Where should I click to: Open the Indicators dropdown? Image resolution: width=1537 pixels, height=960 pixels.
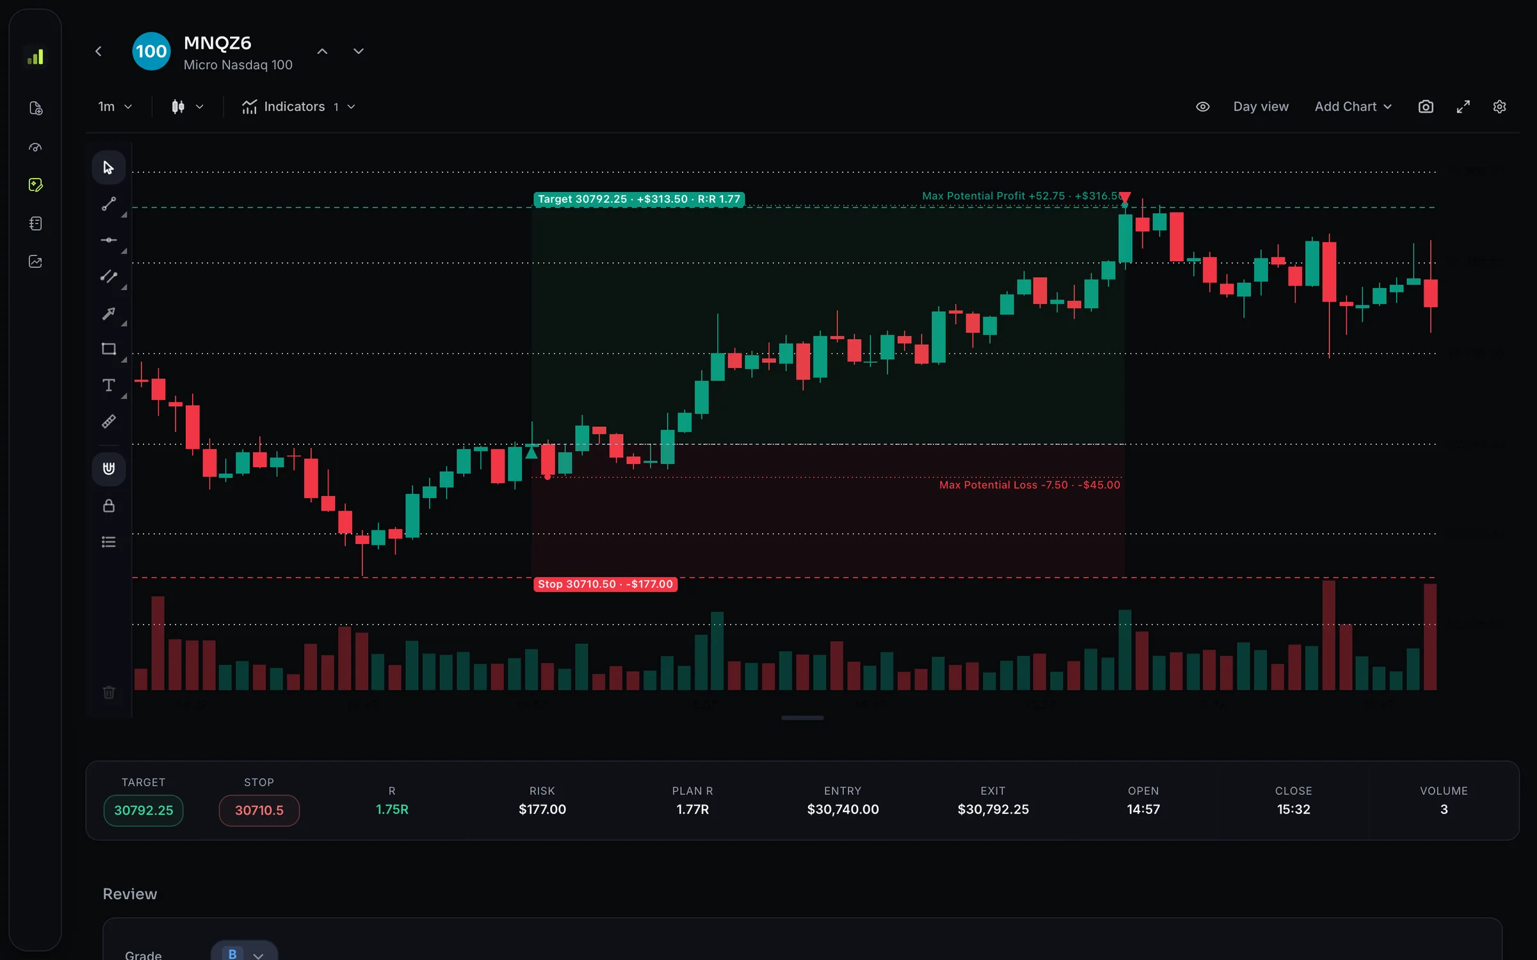(298, 107)
